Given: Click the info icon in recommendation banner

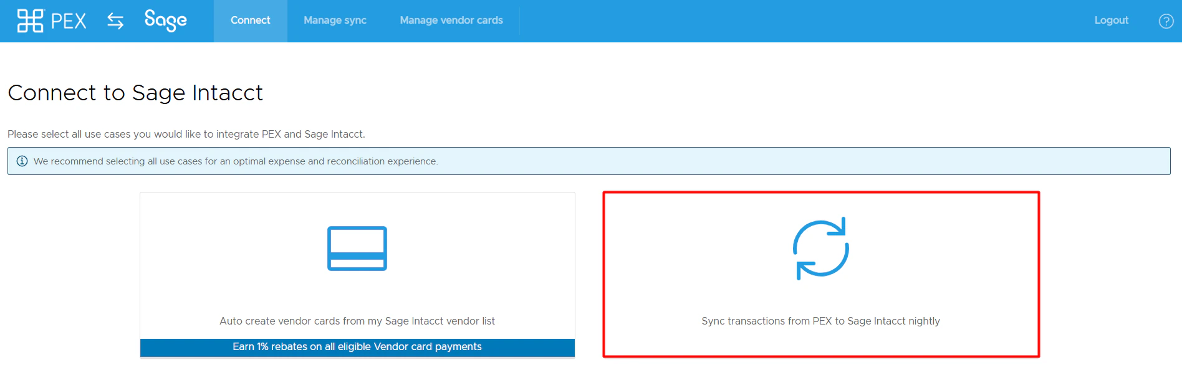Looking at the screenshot, I should (22, 161).
